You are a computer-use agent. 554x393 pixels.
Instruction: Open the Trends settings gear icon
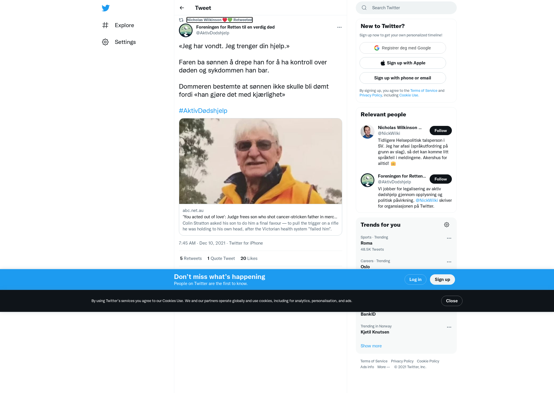447,225
